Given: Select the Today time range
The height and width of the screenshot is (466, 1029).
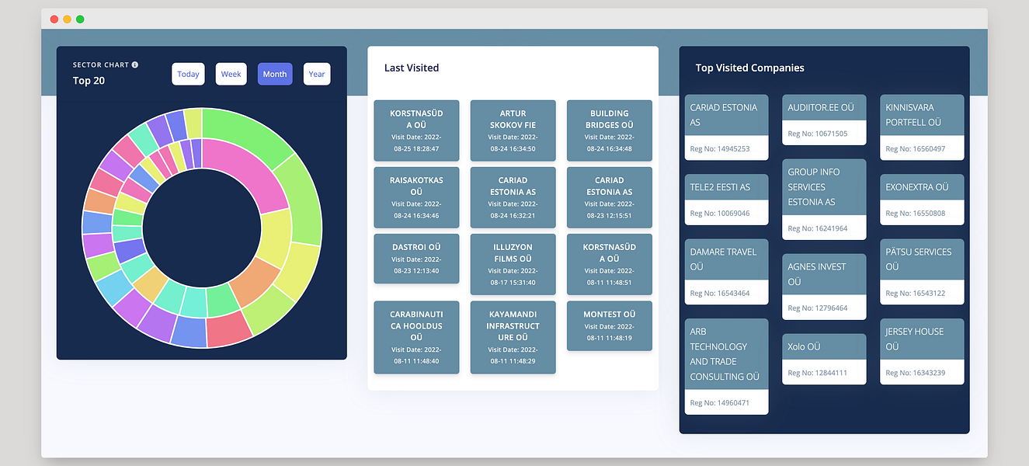Looking at the screenshot, I should click(188, 74).
